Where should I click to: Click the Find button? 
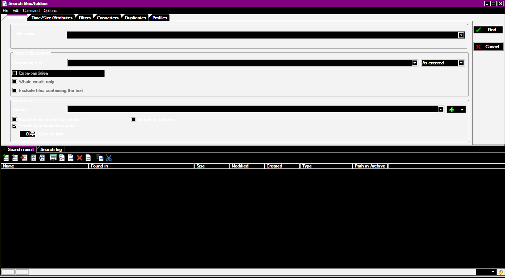(x=488, y=30)
